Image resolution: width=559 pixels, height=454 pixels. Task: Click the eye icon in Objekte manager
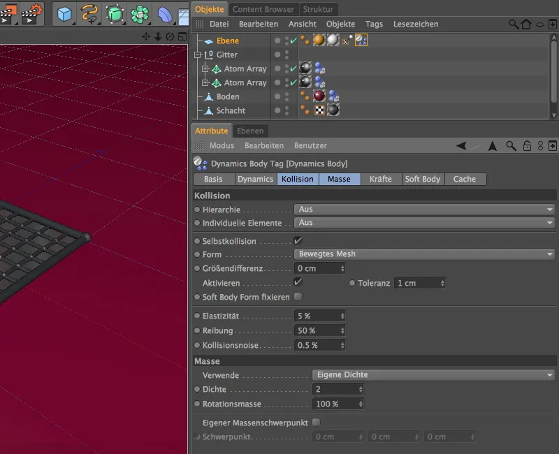(x=540, y=24)
